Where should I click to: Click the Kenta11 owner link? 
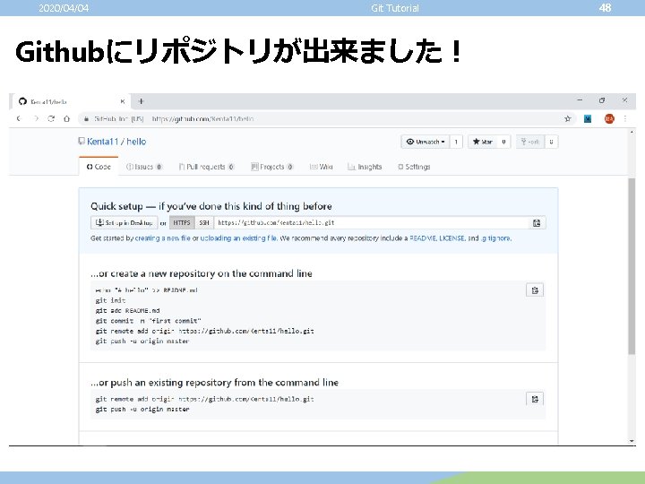(x=102, y=142)
